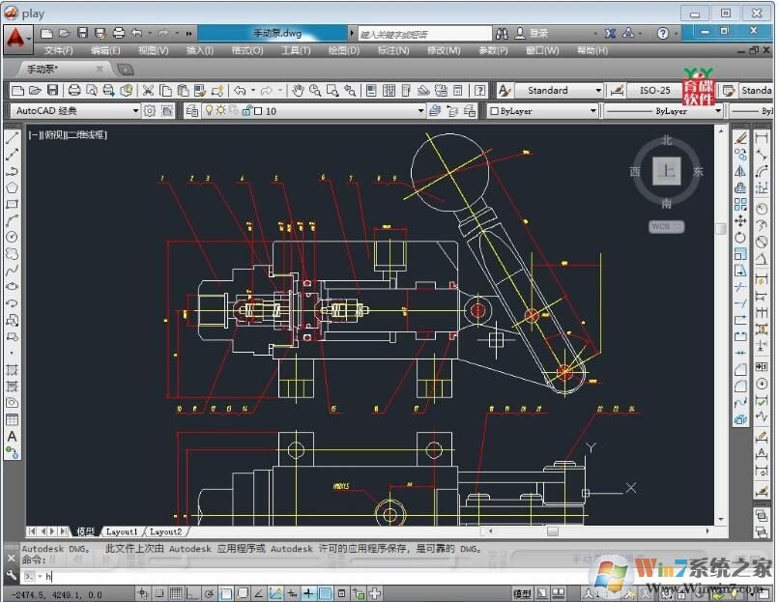Expand the ByLayer linetype dropdown
The image size is (779, 602).
click(x=718, y=110)
